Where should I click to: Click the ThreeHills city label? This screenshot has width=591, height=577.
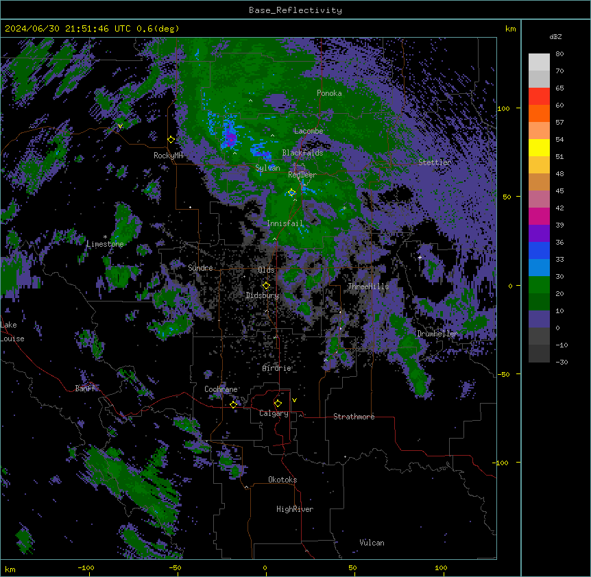coord(368,286)
